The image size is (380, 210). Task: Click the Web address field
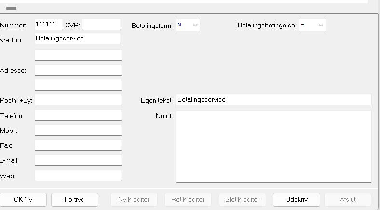[78, 175]
